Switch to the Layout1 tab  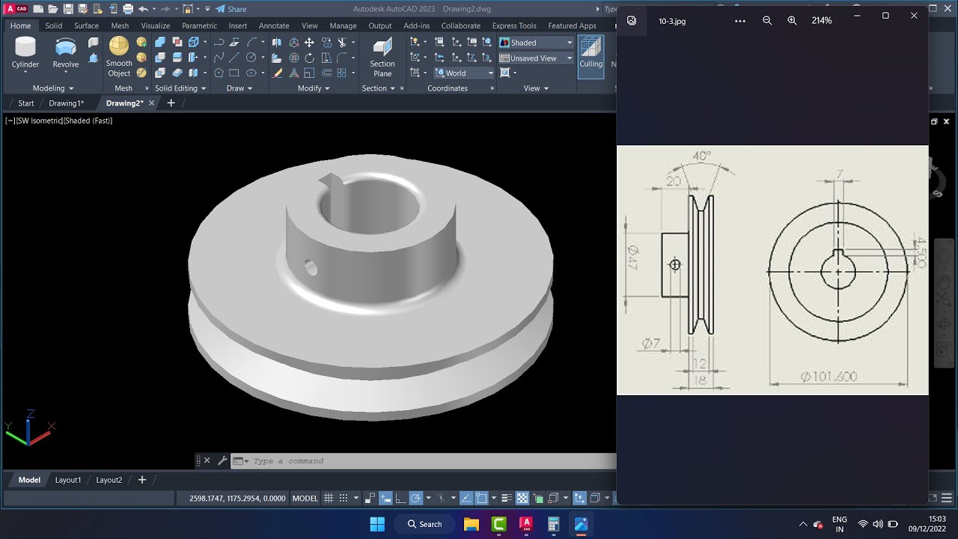[x=68, y=480]
